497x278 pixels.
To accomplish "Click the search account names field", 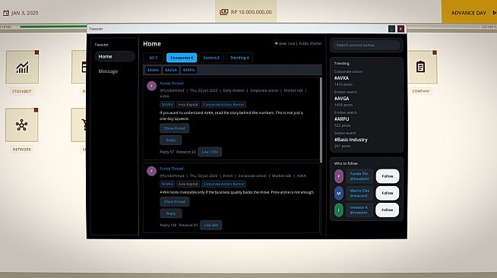I will tap(366, 46).
